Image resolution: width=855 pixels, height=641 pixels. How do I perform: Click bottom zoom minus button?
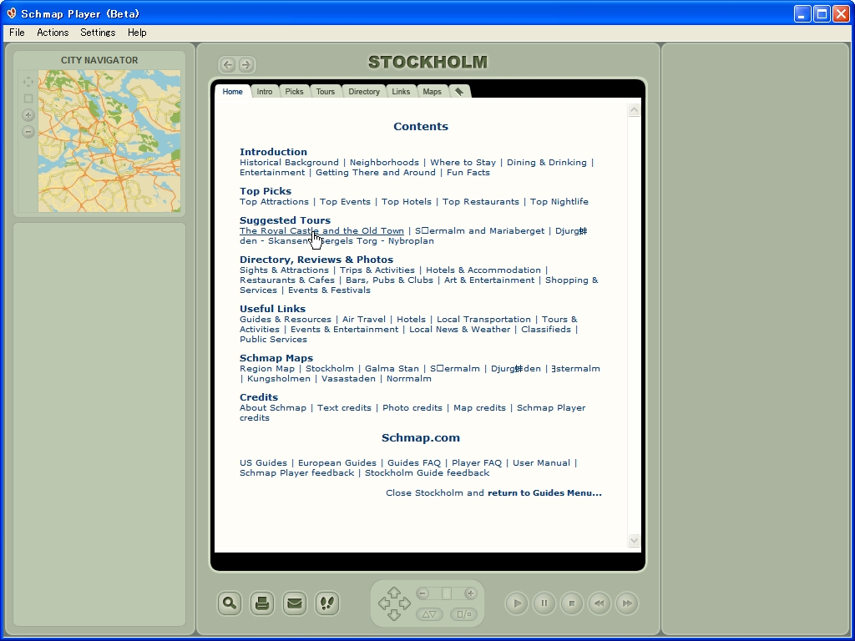click(423, 593)
